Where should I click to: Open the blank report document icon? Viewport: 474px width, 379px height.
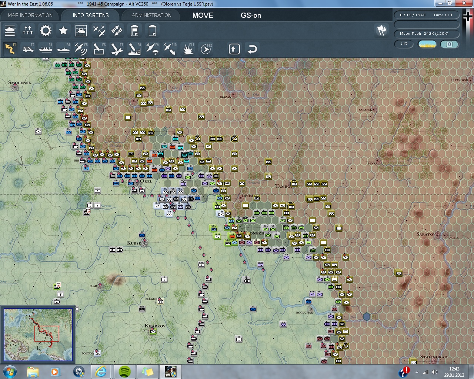coord(152,31)
